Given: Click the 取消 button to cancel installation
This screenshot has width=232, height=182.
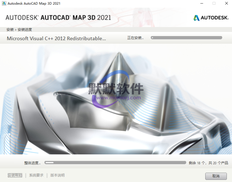Looking at the screenshot, I should pyautogui.click(x=216, y=176).
